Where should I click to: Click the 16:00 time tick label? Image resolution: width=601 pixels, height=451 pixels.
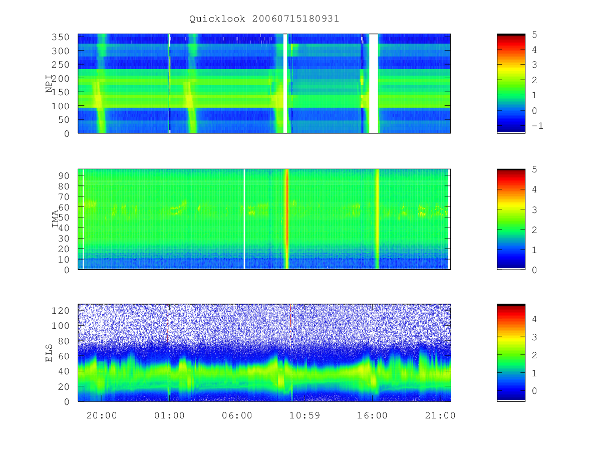372,415
